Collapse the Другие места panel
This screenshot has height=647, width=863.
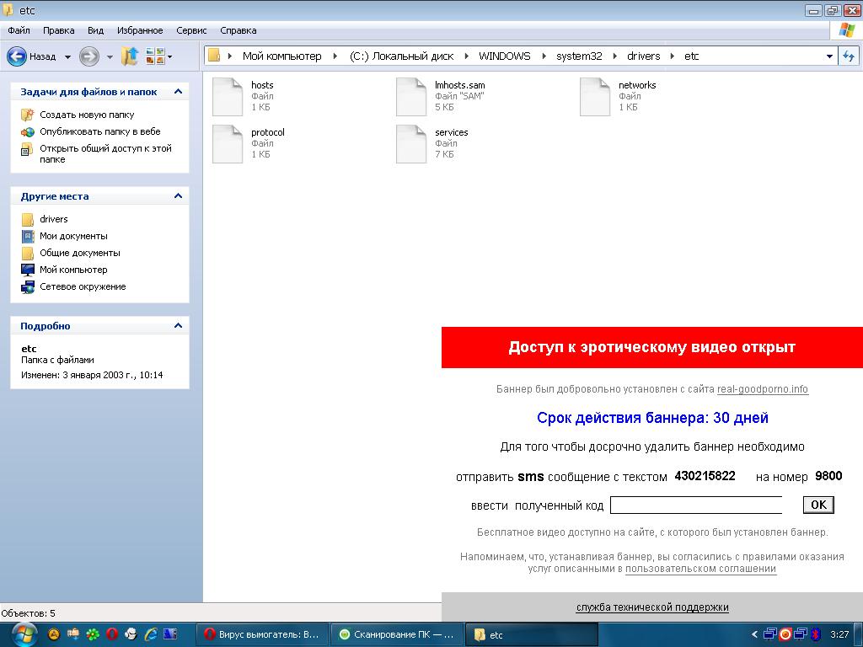click(178, 196)
